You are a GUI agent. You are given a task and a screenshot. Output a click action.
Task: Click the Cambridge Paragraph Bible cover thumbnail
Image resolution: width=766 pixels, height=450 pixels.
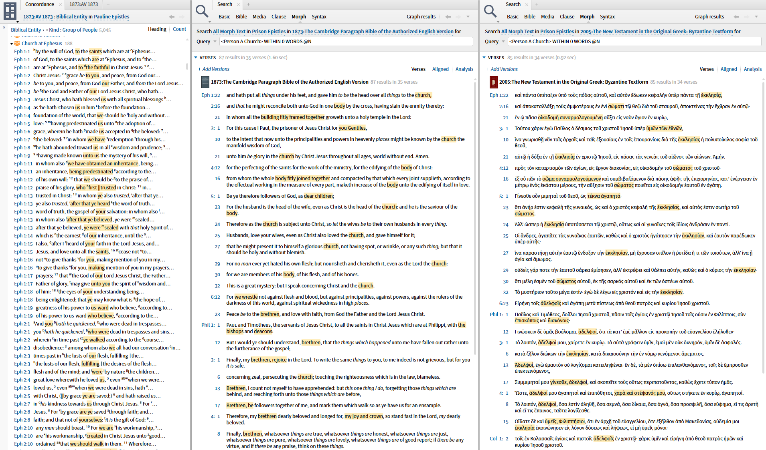[205, 82]
